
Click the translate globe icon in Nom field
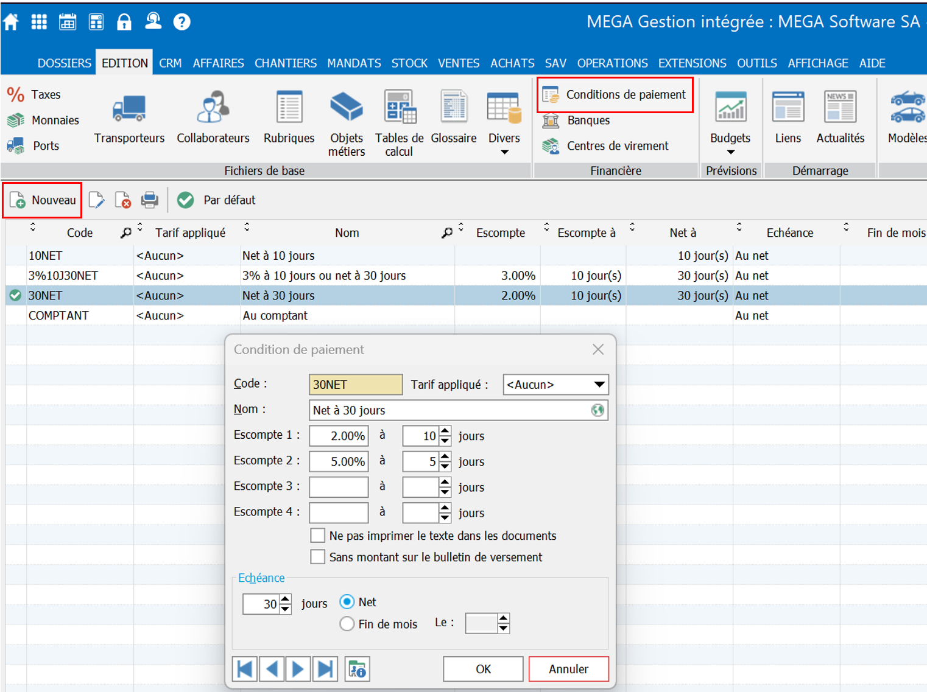point(598,410)
